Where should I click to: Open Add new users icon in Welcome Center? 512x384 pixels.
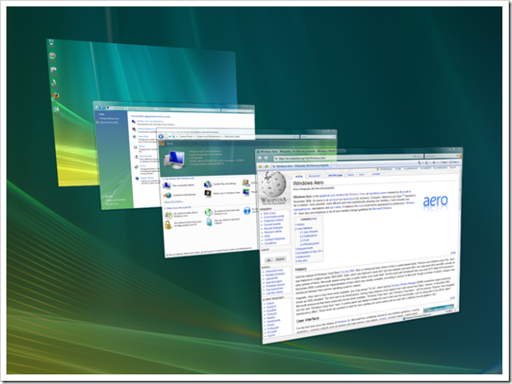[246, 182]
